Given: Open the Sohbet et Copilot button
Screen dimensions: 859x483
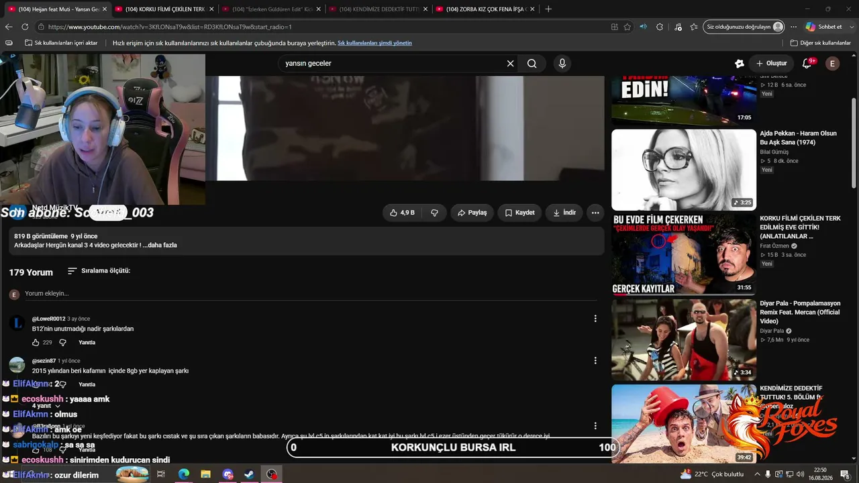Looking at the screenshot, I should pos(823,27).
